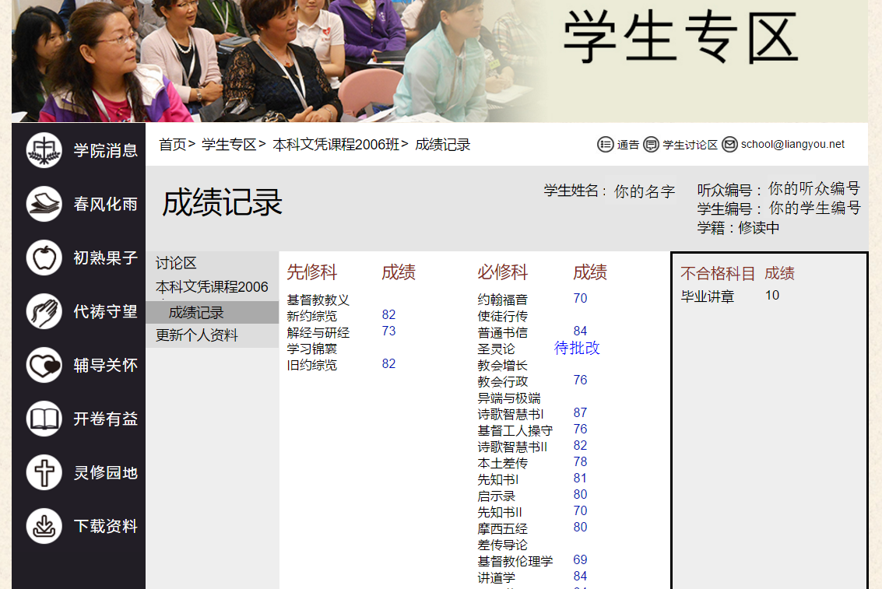Open 学生专区 breadcrumb link
The width and height of the screenshot is (882, 589).
point(229,145)
